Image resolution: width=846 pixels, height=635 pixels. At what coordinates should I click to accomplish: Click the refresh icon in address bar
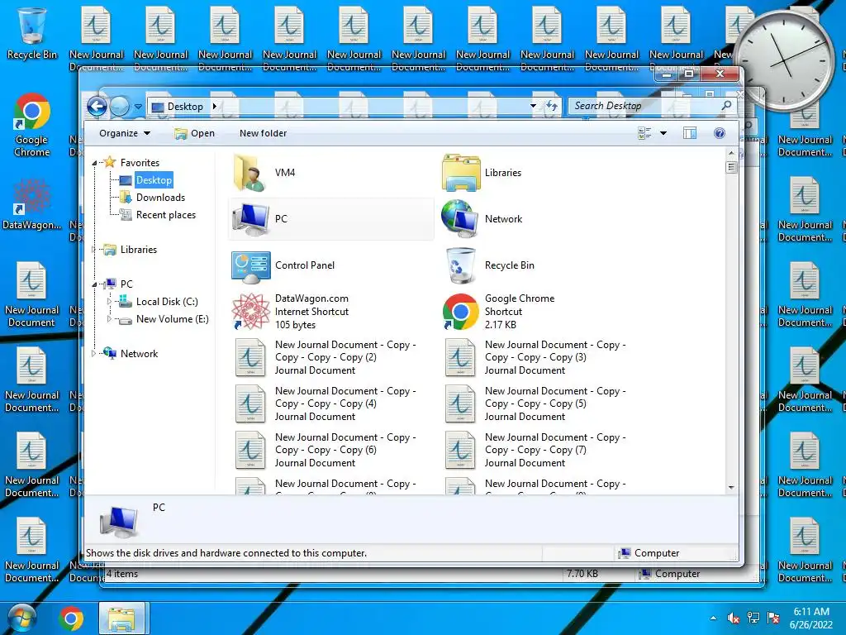click(x=551, y=106)
